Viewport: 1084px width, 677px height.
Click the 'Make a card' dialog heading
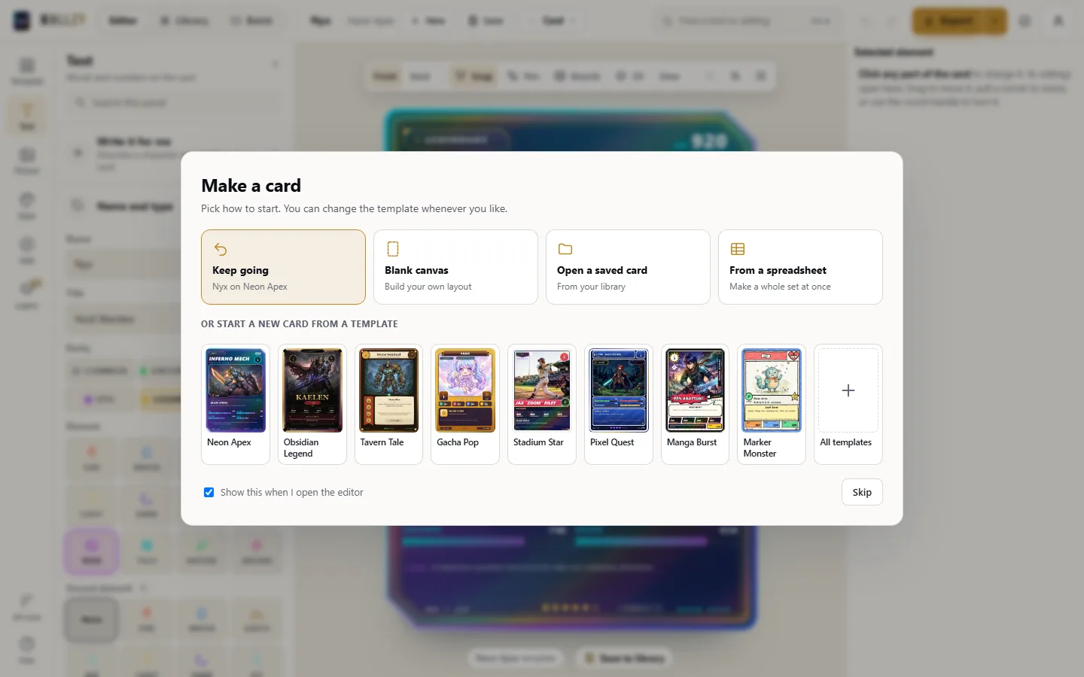click(x=251, y=186)
